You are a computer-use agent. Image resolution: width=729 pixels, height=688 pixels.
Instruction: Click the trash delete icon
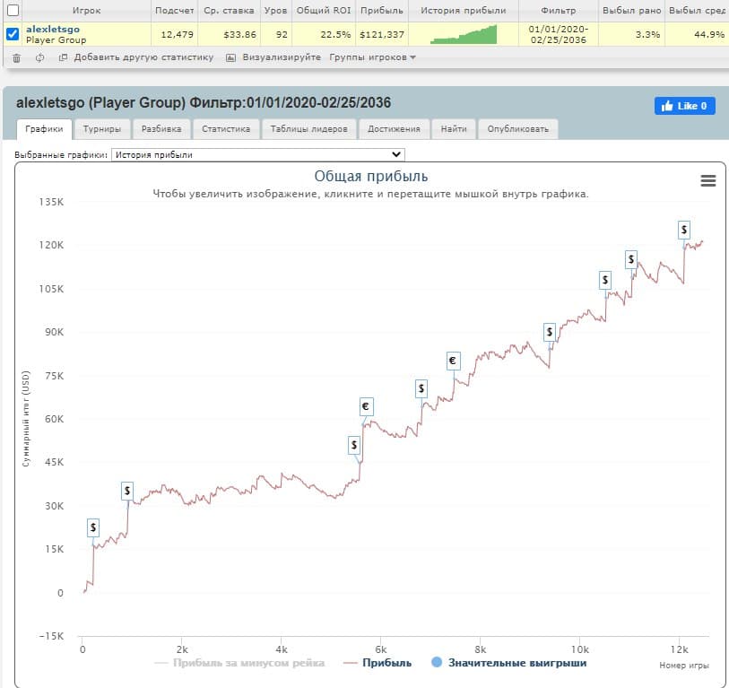16,58
